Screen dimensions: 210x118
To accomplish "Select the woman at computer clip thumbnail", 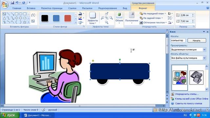I will [179, 78].
